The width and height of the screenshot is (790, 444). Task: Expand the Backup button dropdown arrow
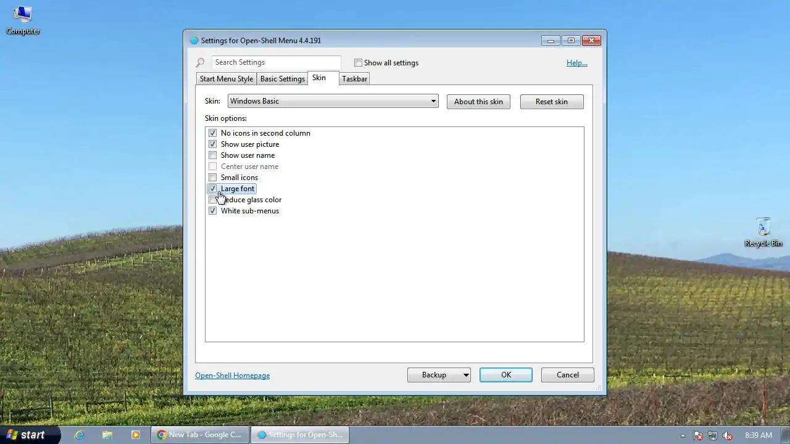(466, 375)
